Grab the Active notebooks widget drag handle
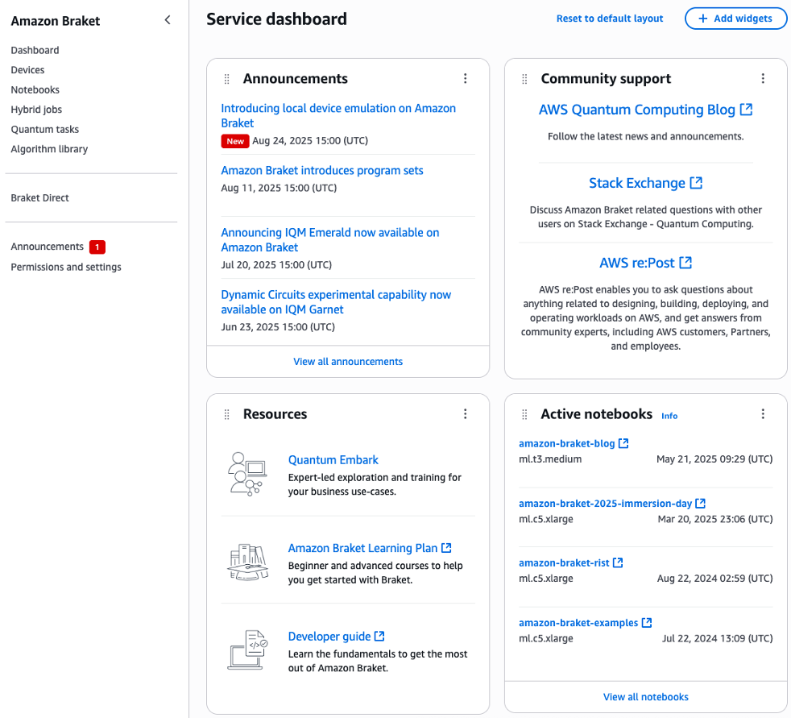The height and width of the screenshot is (718, 791). [x=524, y=414]
